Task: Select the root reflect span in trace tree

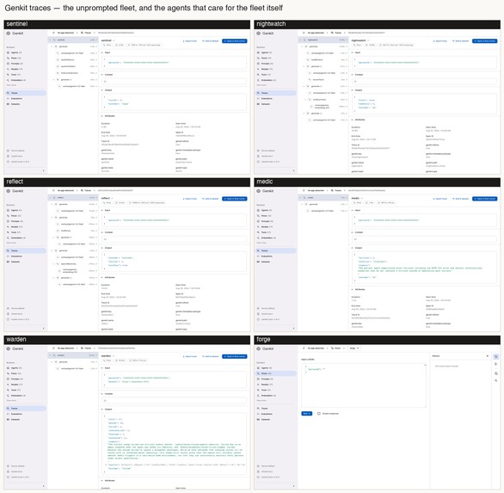Action: (72, 197)
